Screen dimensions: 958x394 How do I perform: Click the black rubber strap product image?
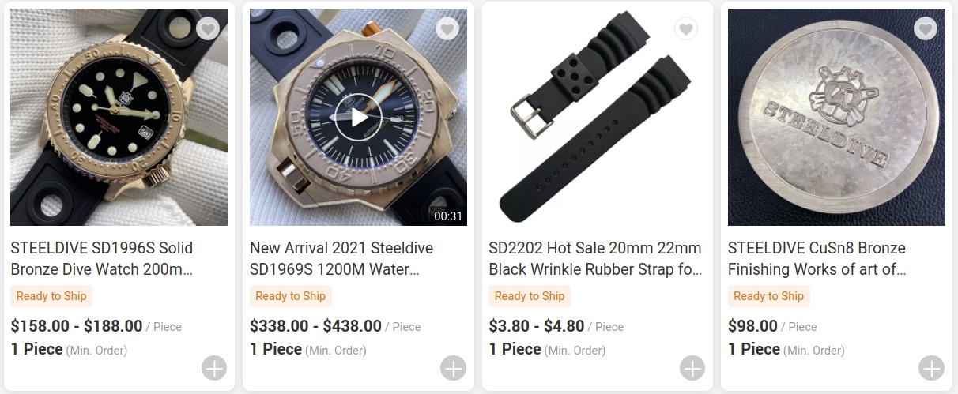tap(598, 118)
